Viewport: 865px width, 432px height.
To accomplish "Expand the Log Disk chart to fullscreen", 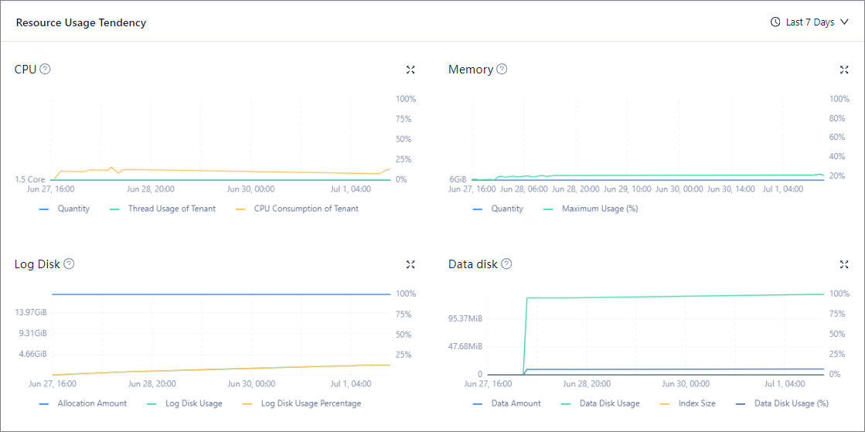I will point(410,264).
